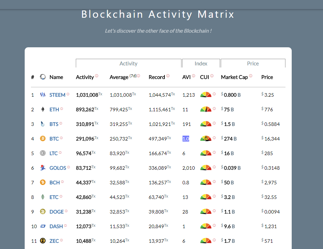The image size is (323, 249).
Task: Click ETC market cap 3.2 B
Action: click(228, 197)
